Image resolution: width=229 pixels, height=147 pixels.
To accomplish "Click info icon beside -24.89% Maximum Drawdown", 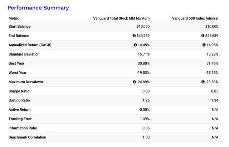I will [x=134, y=82].
